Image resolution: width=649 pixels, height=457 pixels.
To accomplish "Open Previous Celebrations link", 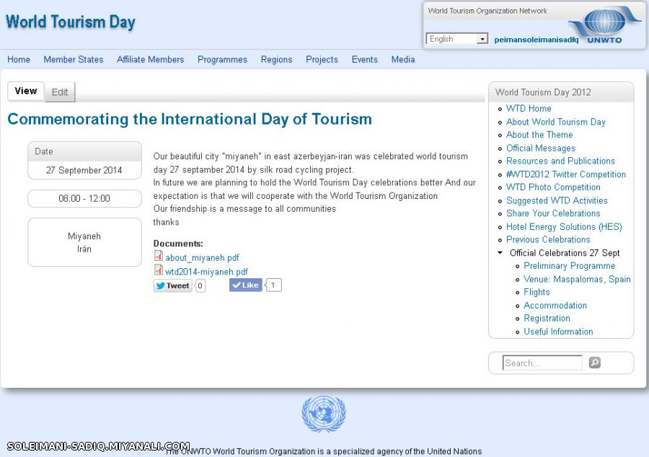I will pos(548,239).
